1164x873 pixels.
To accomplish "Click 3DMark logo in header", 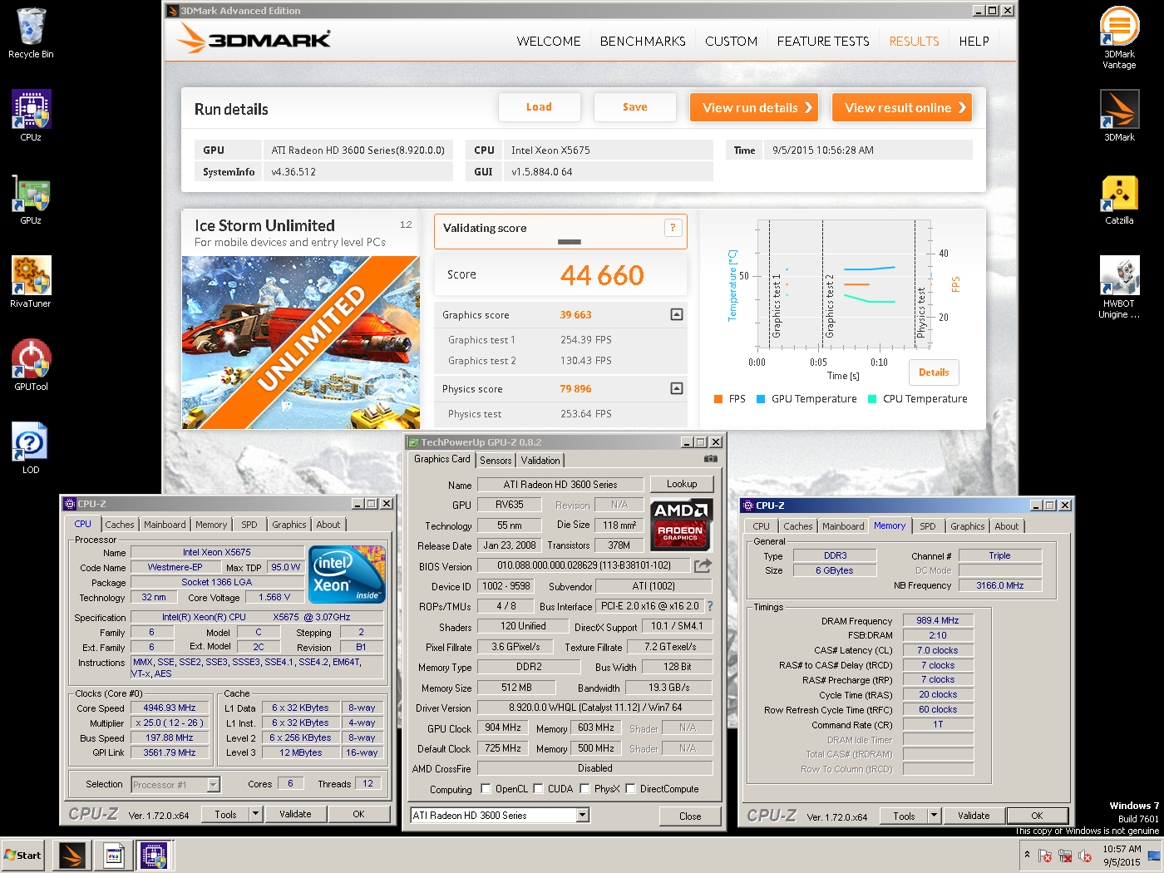I will [254, 38].
